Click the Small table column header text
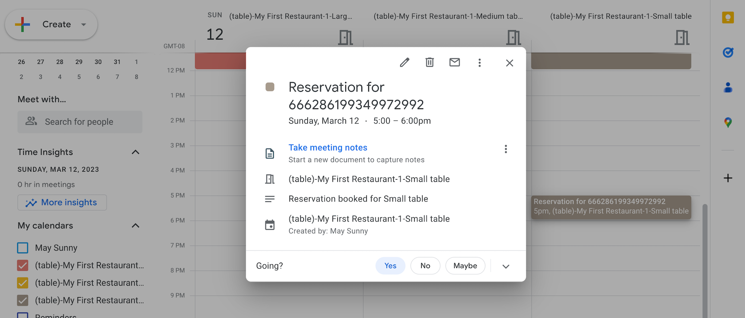Screen dimensions: 745x318 click(621, 16)
